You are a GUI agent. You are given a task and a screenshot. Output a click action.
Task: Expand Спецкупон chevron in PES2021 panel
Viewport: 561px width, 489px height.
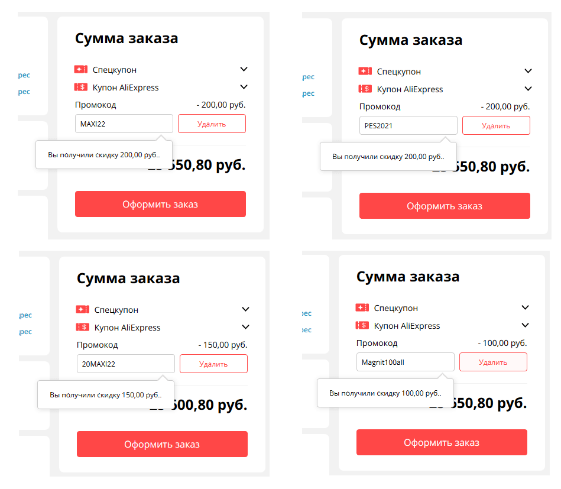click(528, 71)
